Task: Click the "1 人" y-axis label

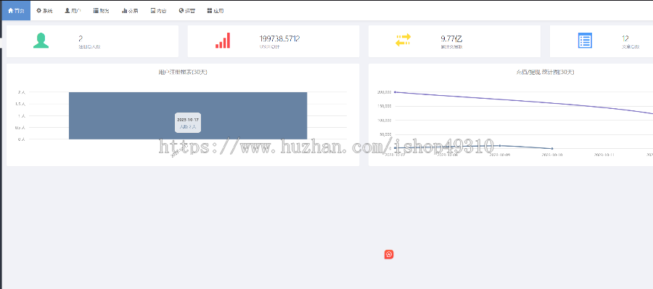Action: point(21,115)
